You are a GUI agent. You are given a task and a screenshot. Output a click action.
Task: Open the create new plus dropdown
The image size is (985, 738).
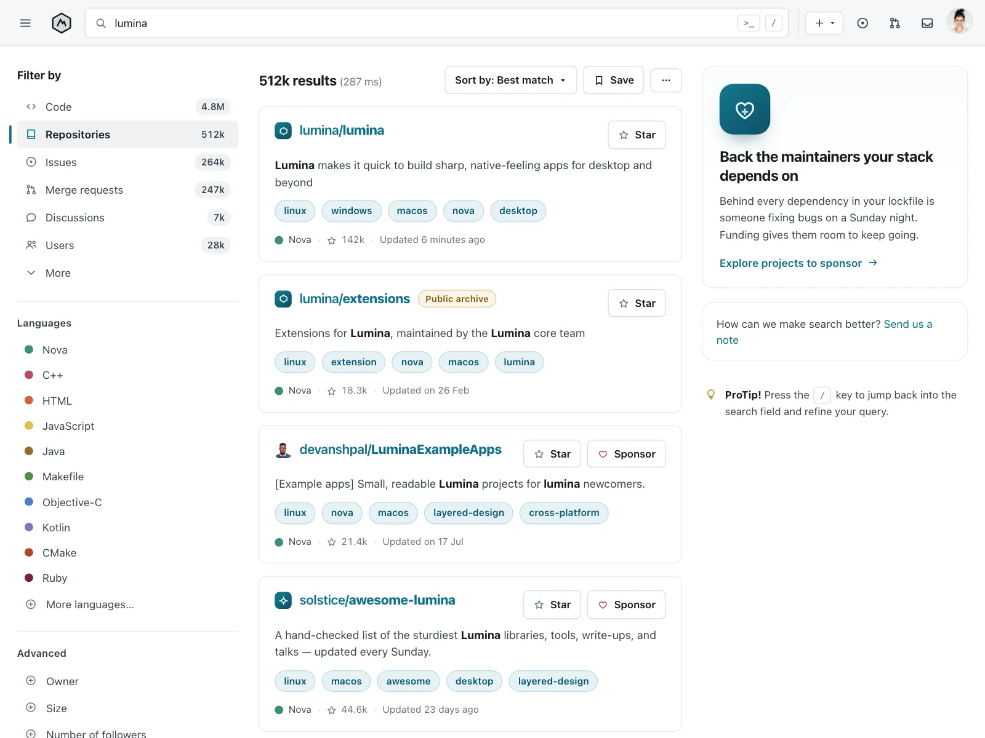pyautogui.click(x=824, y=23)
